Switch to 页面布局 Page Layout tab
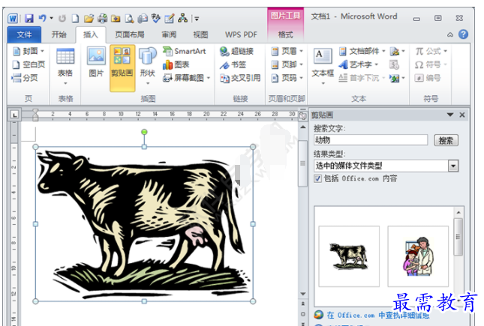This screenshot has width=484, height=326. click(130, 34)
